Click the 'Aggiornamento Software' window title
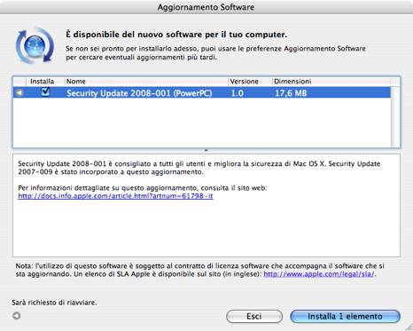The width and height of the screenshot is (413, 331). (206, 7)
